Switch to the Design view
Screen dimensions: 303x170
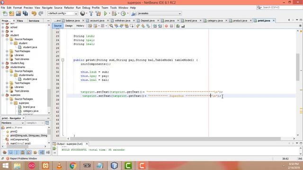click(x=69, y=25)
